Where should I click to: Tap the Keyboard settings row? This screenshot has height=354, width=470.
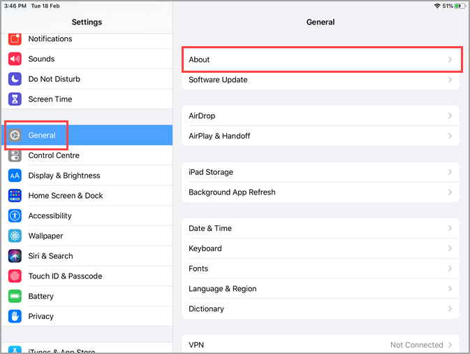321,248
